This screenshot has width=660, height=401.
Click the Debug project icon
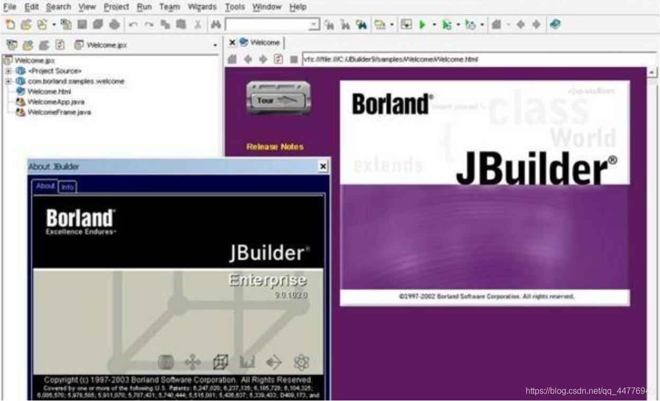[446, 24]
